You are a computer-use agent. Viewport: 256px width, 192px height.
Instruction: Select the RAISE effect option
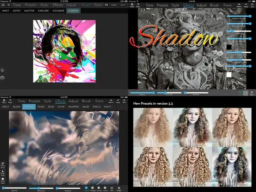[x=86, y=107]
